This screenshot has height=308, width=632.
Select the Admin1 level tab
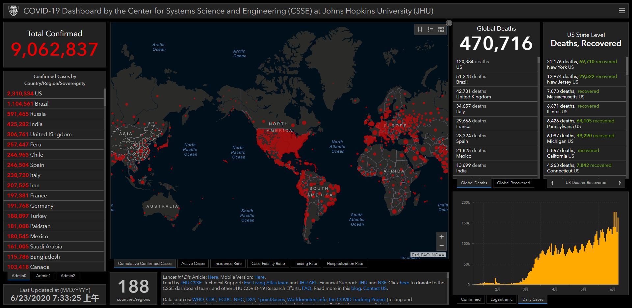tap(43, 276)
